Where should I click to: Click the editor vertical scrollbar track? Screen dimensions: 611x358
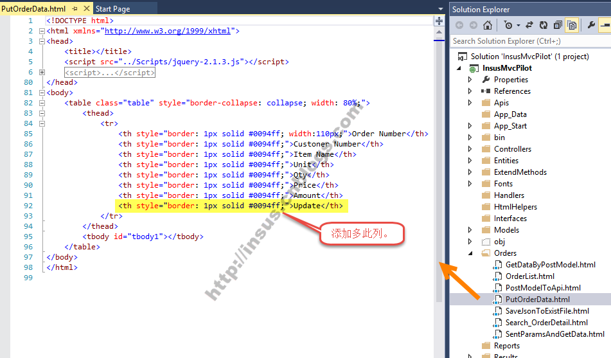(439, 172)
